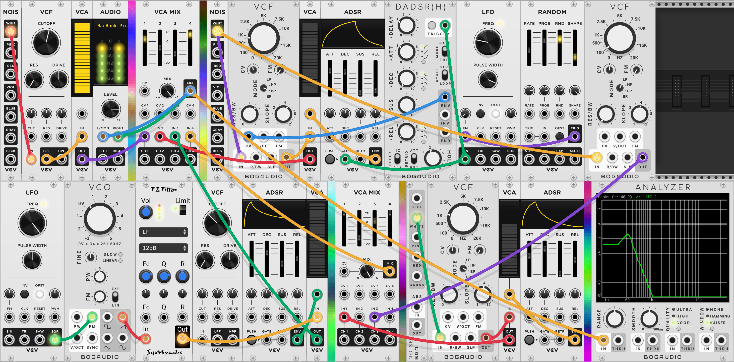Click the RANDOM PROB slider
The image size is (734, 362).
[x=544, y=47]
